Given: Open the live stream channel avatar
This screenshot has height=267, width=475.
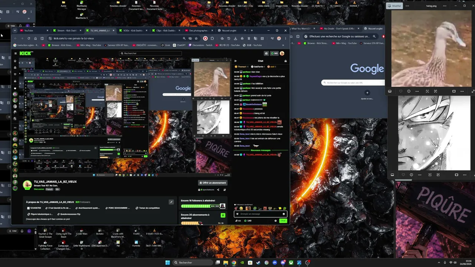Looking at the screenshot, I should [27, 185].
